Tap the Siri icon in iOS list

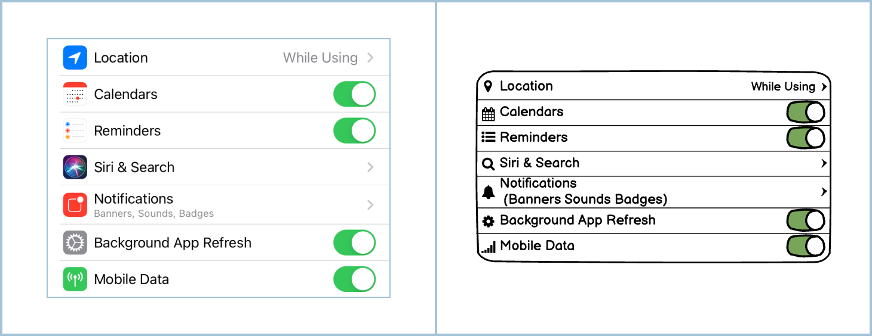point(75,167)
